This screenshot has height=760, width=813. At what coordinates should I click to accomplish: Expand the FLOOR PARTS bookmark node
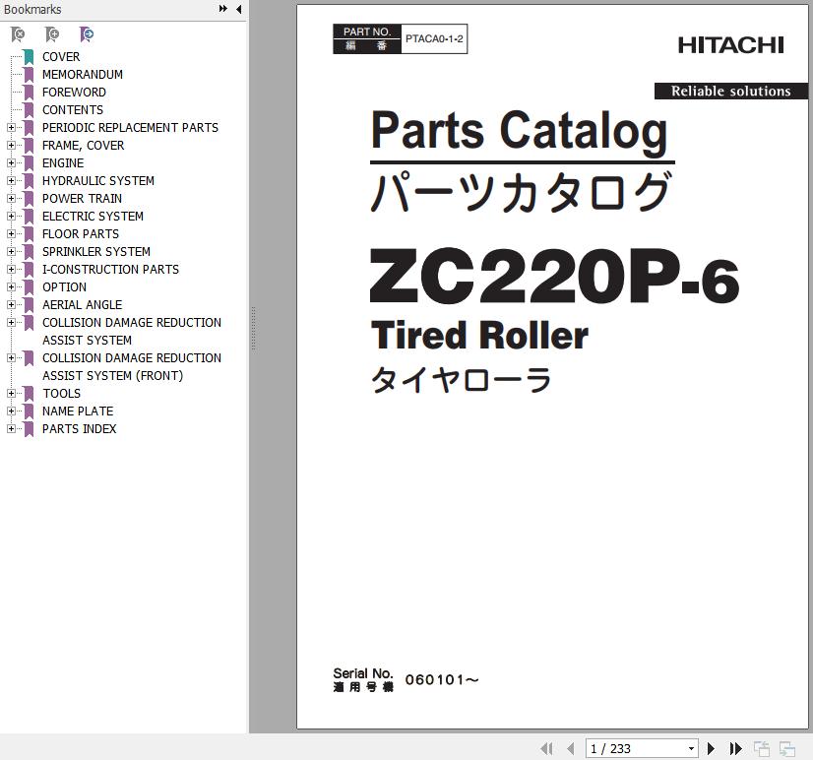[x=11, y=233]
